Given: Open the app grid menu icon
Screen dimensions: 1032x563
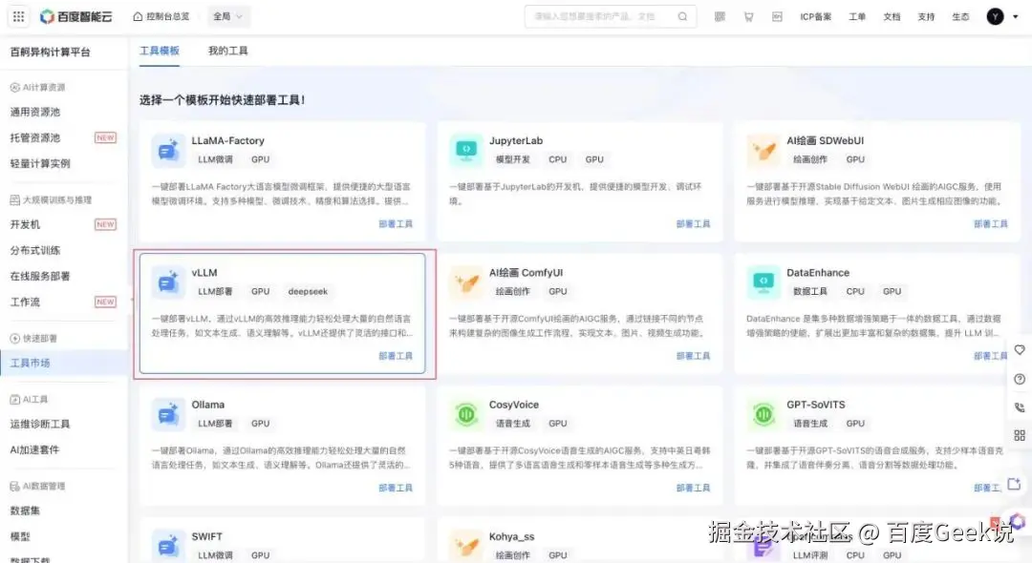Looking at the screenshot, I should (18, 16).
